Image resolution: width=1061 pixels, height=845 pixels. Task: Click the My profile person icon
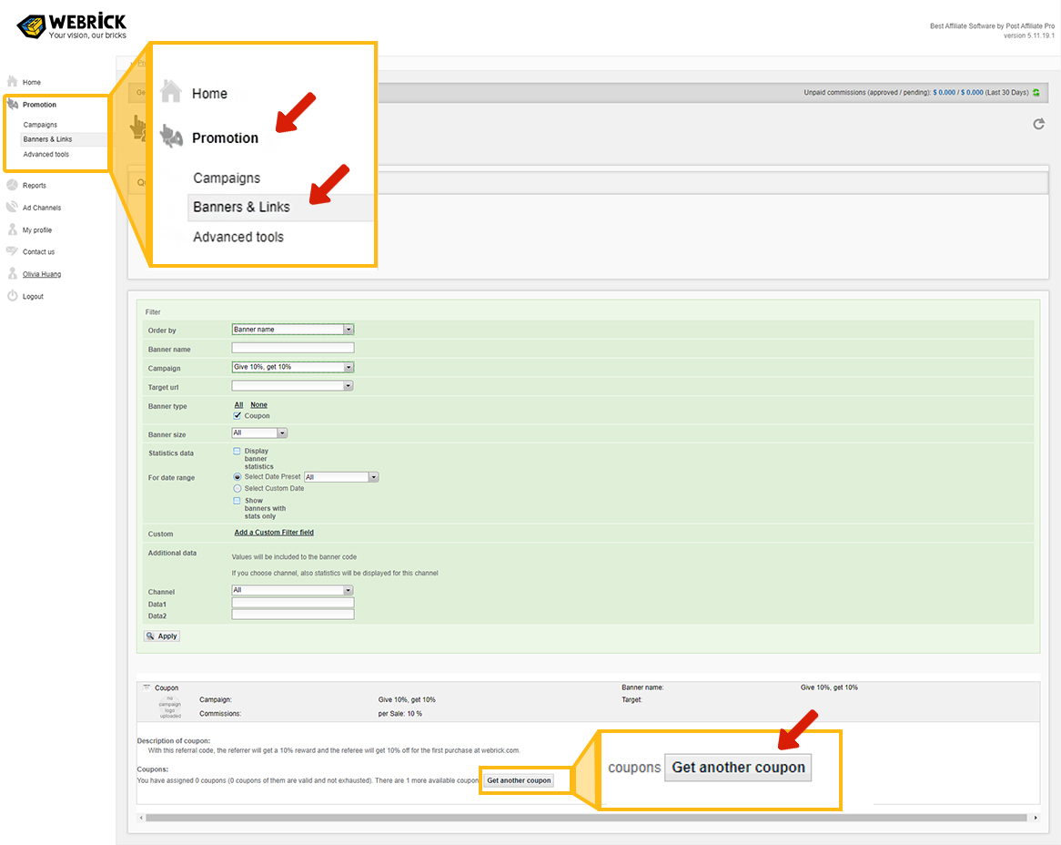pos(13,229)
